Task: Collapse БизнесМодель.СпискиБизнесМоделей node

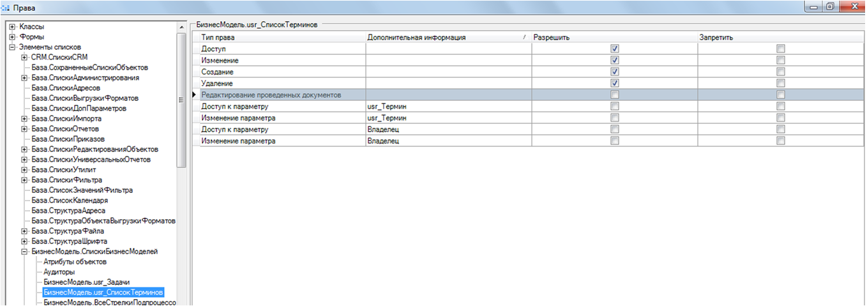Action: coord(24,252)
